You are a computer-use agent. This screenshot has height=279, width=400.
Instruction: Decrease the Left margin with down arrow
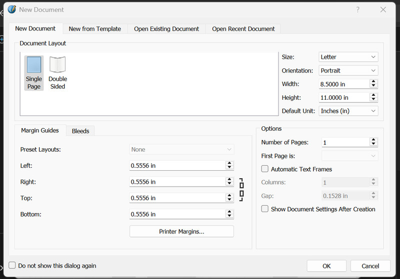point(229,168)
